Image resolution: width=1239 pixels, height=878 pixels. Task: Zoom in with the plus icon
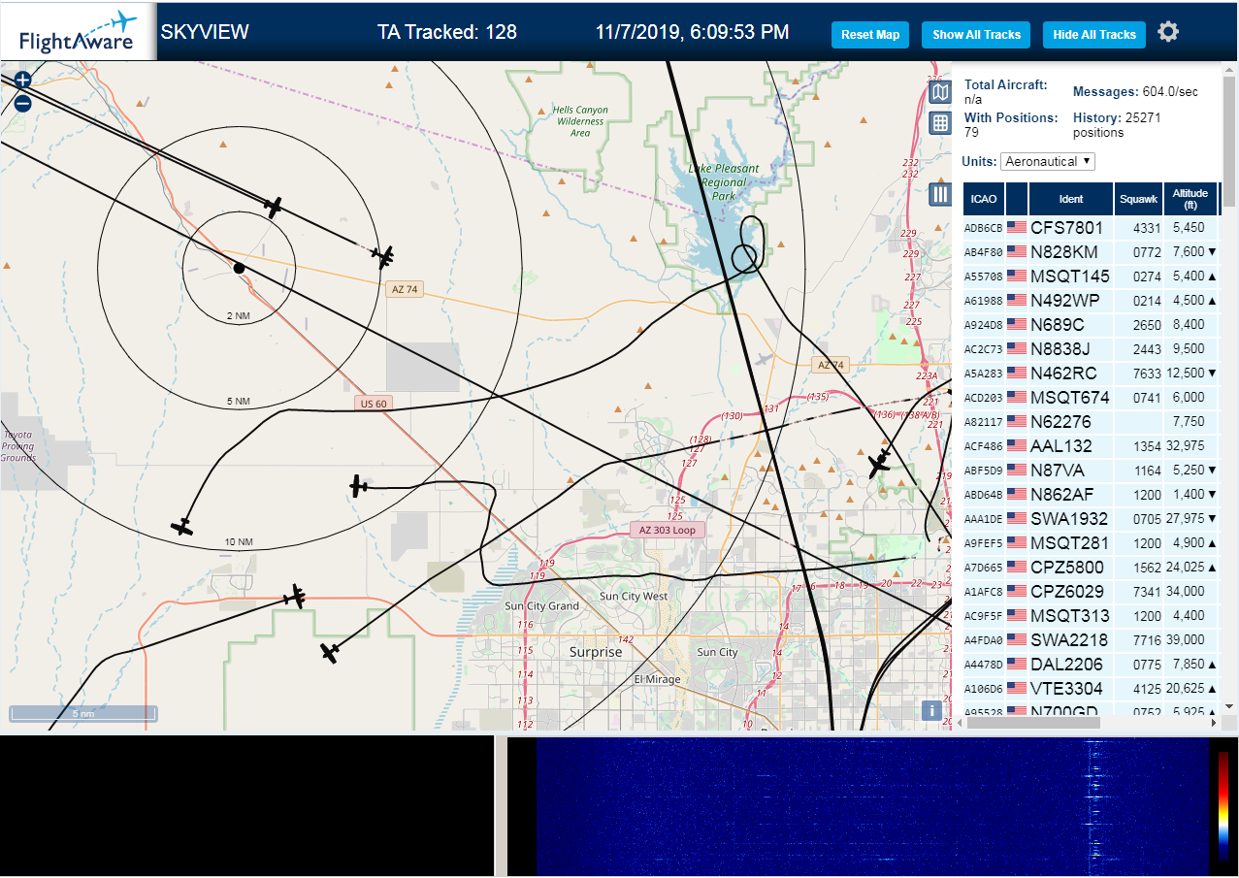coord(23,80)
